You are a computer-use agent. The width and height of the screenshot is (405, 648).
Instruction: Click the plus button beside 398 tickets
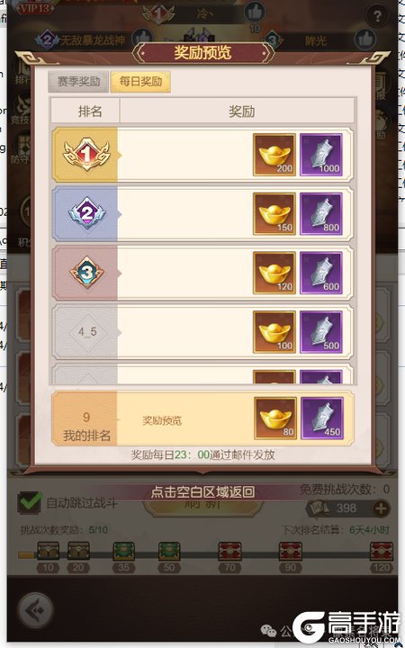(x=381, y=508)
